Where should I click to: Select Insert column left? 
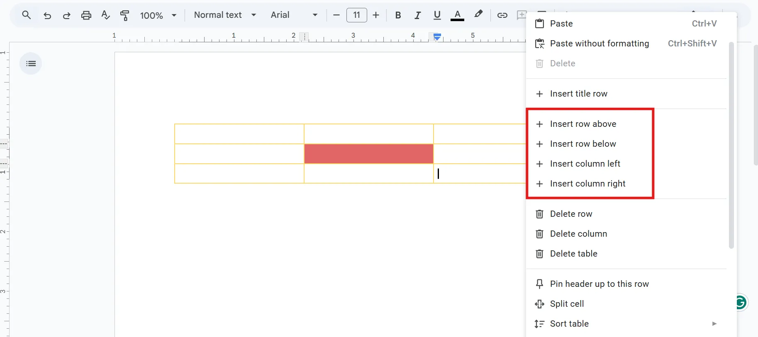click(x=626, y=164)
